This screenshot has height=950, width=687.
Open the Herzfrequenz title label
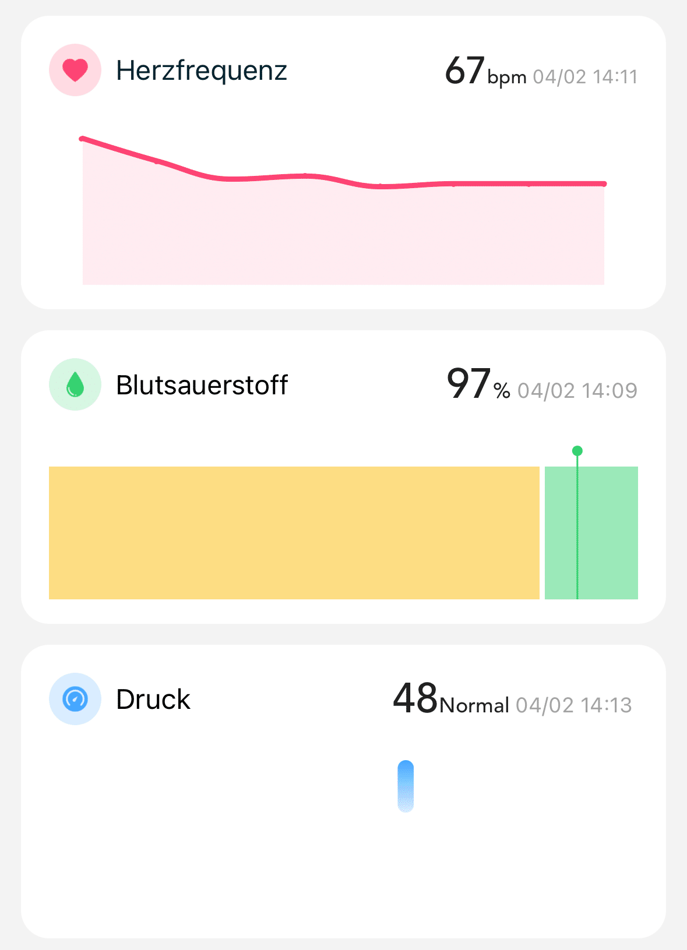pos(202,70)
